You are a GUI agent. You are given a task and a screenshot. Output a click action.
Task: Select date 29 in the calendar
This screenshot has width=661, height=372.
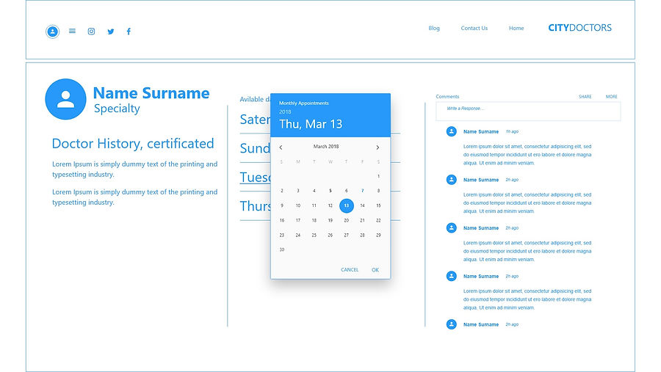[x=378, y=235]
